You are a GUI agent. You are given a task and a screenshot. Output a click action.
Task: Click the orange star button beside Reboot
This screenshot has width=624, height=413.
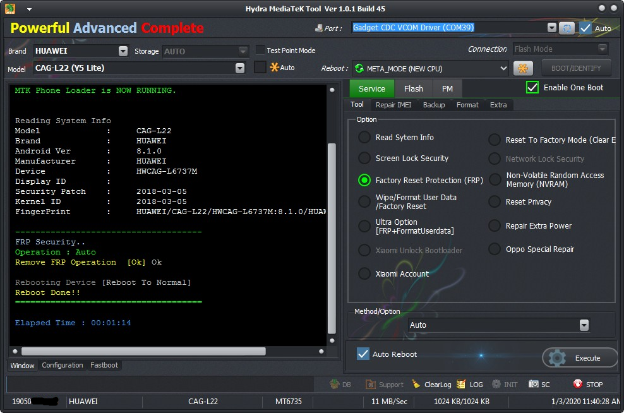(523, 68)
